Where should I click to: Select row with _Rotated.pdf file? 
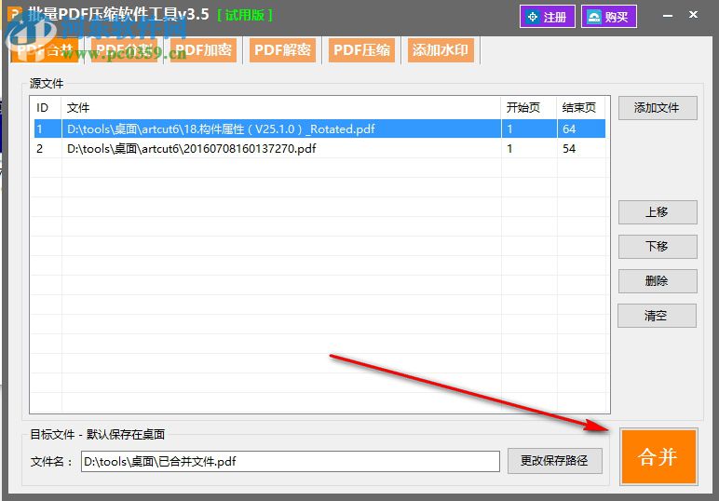(319, 129)
